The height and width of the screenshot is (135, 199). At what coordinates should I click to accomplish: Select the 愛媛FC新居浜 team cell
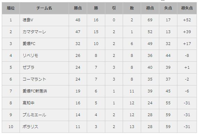click(44, 91)
